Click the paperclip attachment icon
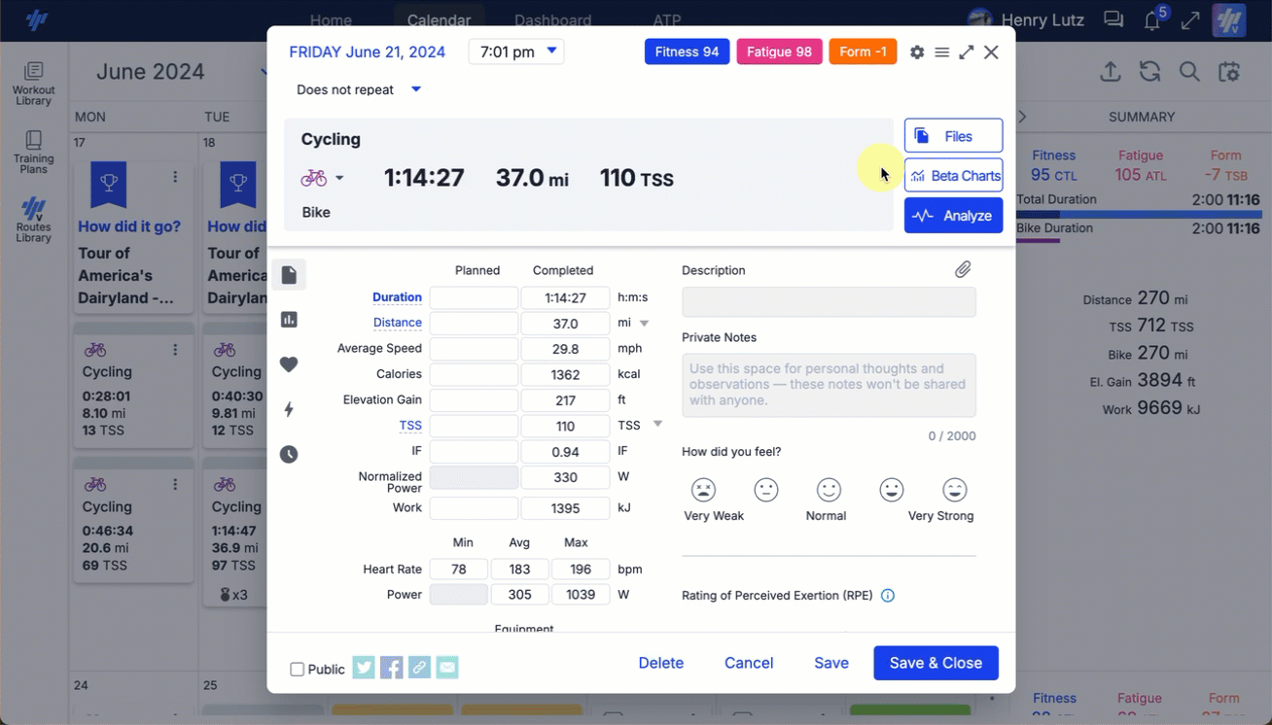 (963, 269)
